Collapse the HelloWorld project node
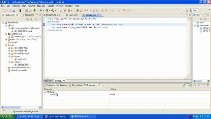Image resolution: width=211 pixels, height=119 pixels. pos(3,23)
